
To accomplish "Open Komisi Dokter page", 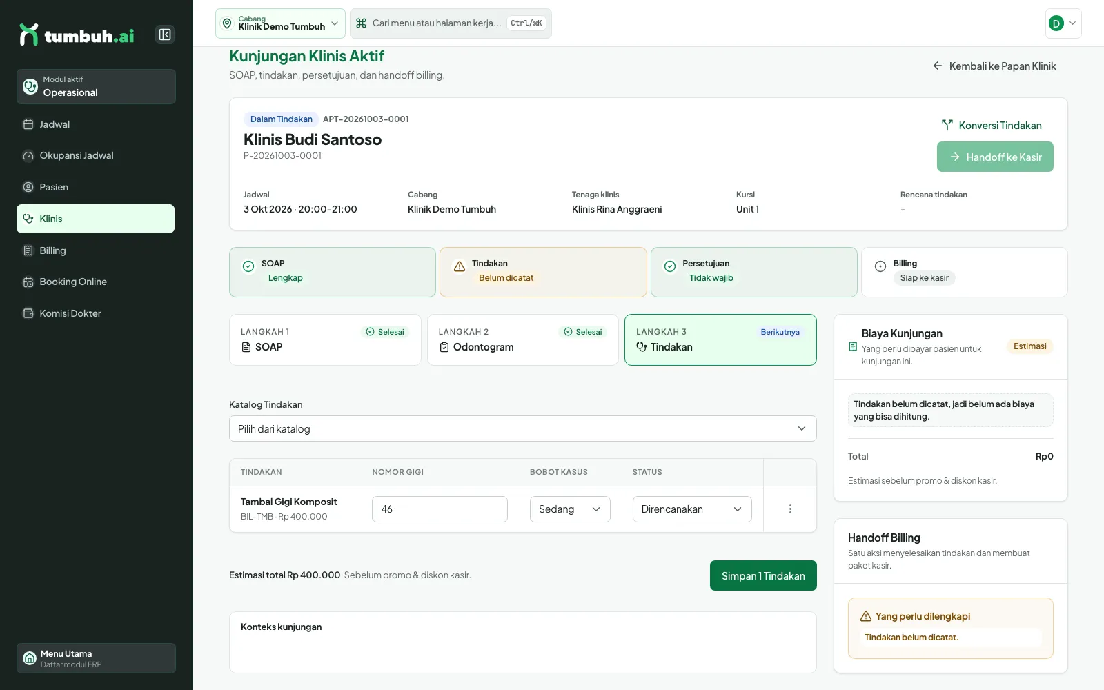I will click(95, 313).
